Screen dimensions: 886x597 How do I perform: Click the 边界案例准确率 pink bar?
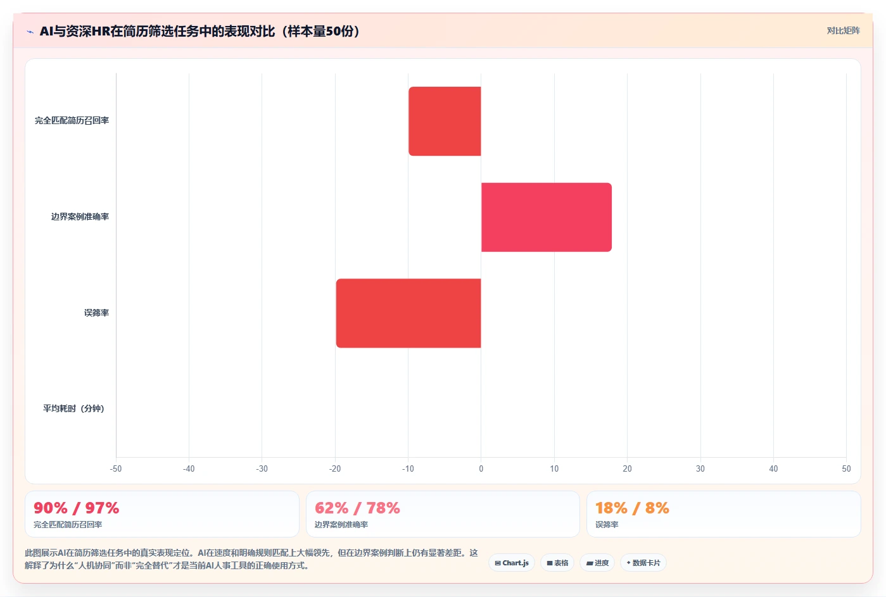click(x=547, y=217)
